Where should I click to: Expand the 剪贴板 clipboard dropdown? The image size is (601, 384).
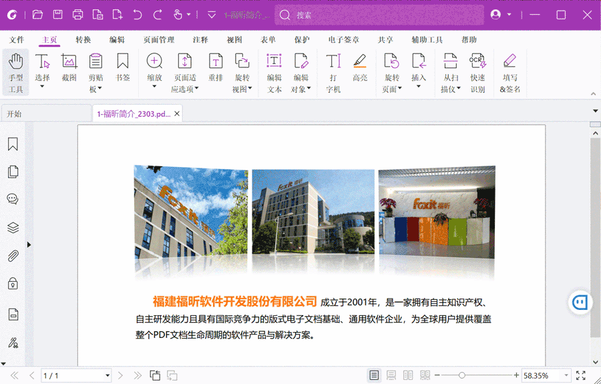click(x=99, y=89)
